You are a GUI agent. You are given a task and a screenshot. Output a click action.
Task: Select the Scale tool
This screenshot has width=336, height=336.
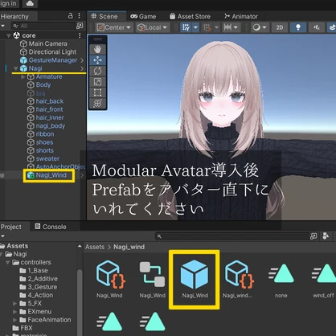pyautogui.click(x=97, y=82)
